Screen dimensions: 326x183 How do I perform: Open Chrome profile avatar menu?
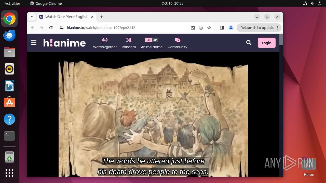click(x=231, y=28)
